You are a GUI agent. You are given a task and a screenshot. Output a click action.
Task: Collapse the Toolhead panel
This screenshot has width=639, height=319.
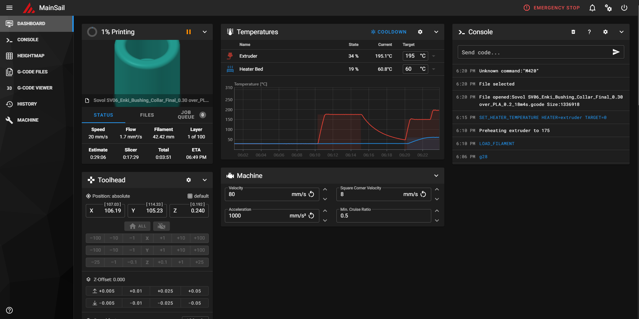(205, 180)
